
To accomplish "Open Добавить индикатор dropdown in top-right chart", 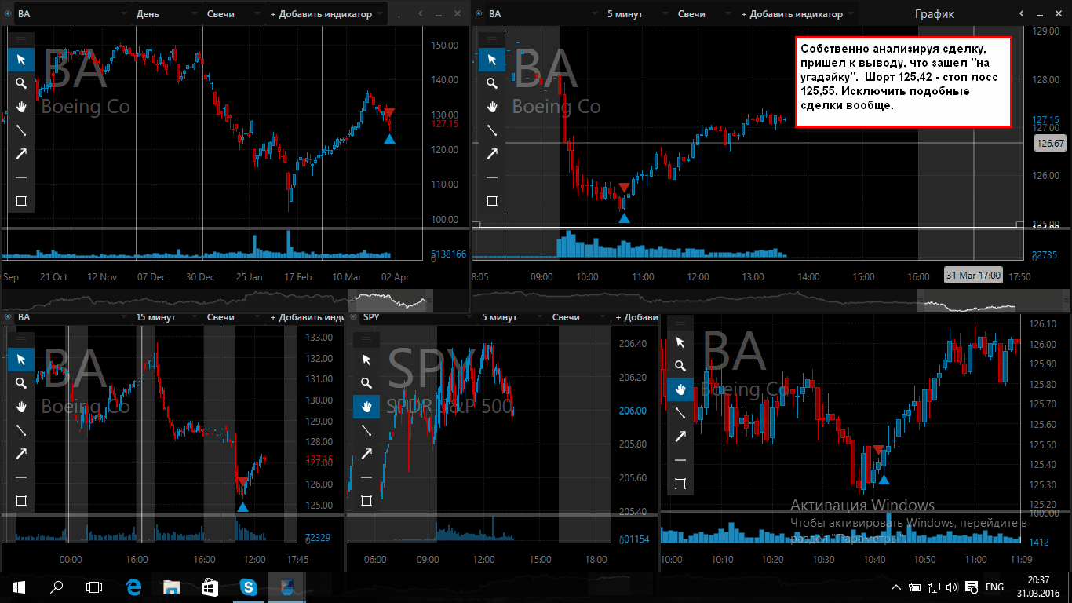I will (797, 14).
